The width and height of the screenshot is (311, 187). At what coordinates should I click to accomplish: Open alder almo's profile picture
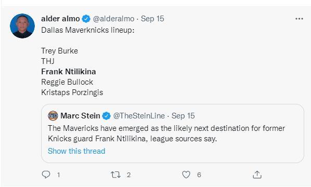[x=22, y=26]
